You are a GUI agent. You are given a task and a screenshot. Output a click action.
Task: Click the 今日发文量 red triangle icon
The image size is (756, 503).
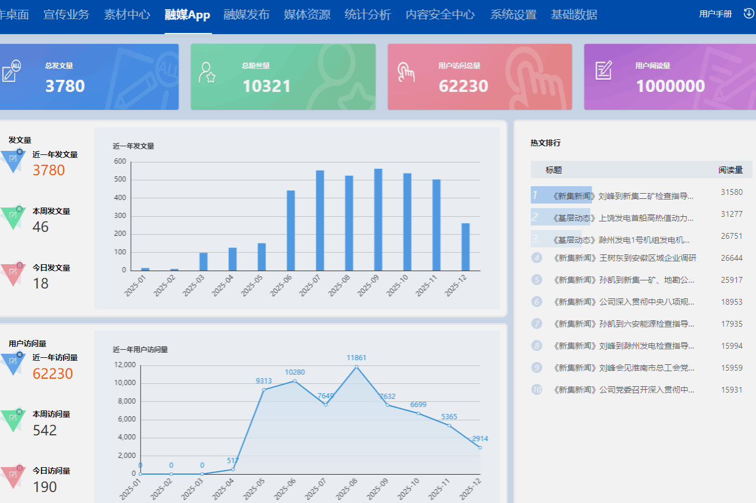(x=13, y=273)
